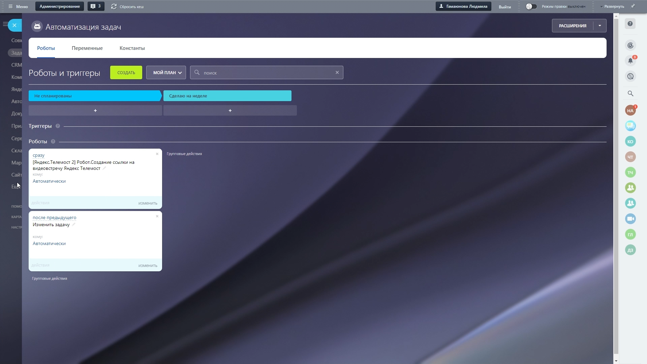Open the МОЙ ПЛАН dropdown
The width and height of the screenshot is (647, 364).
[166, 72]
